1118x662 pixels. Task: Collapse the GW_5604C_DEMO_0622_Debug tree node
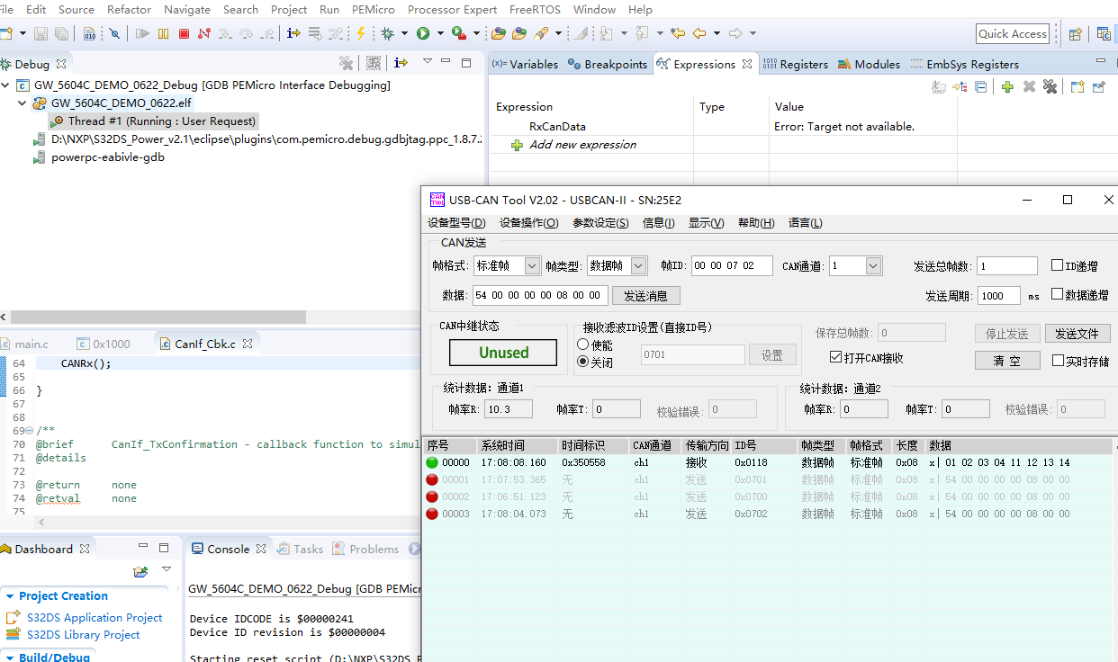[6, 85]
